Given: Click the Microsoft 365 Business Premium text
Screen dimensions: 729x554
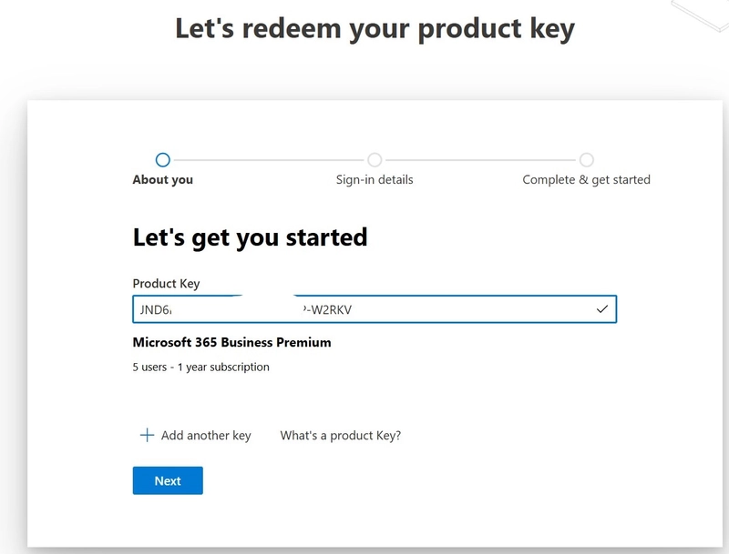Looking at the screenshot, I should click(x=232, y=342).
